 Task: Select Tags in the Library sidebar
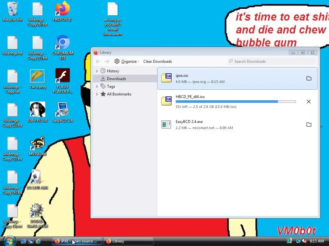125,86
